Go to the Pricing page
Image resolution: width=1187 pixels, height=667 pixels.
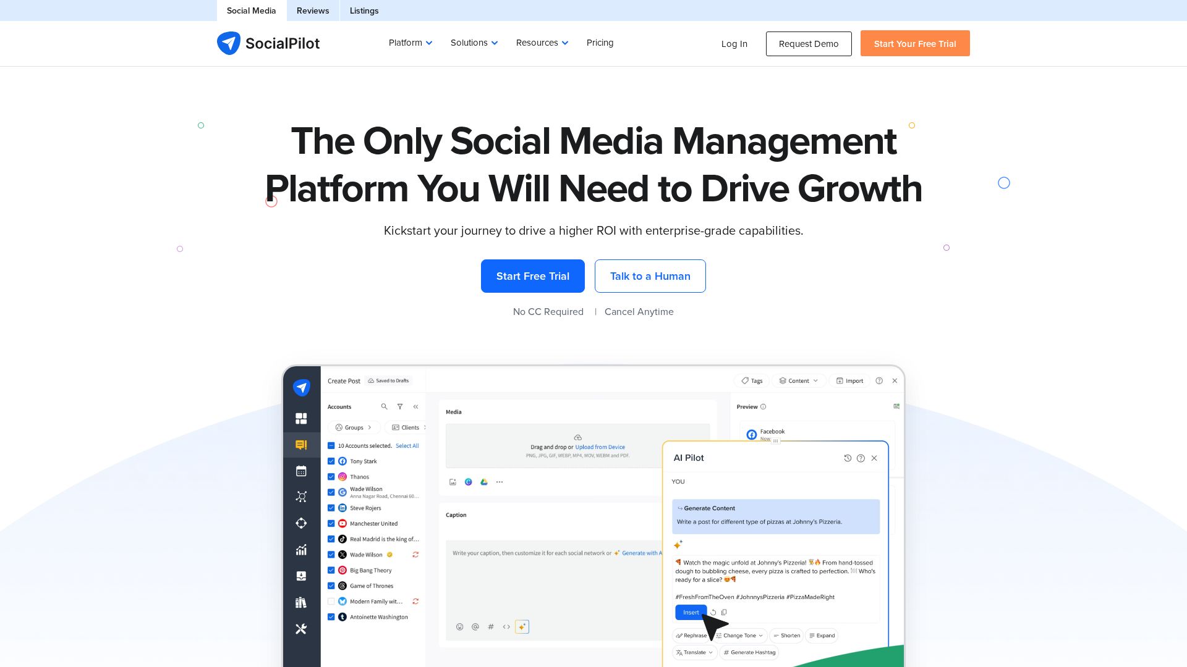(x=600, y=43)
